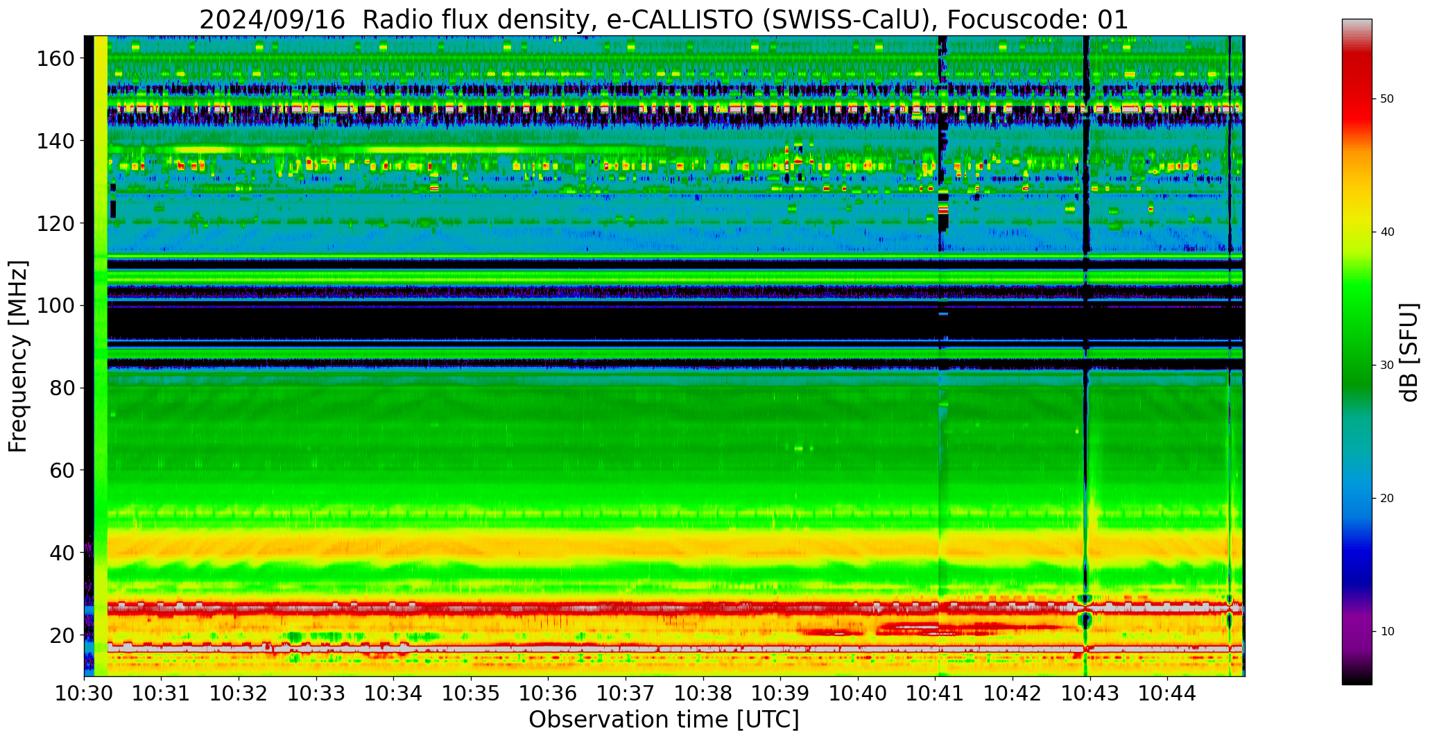Click the 10:31 time tick label

point(162,693)
